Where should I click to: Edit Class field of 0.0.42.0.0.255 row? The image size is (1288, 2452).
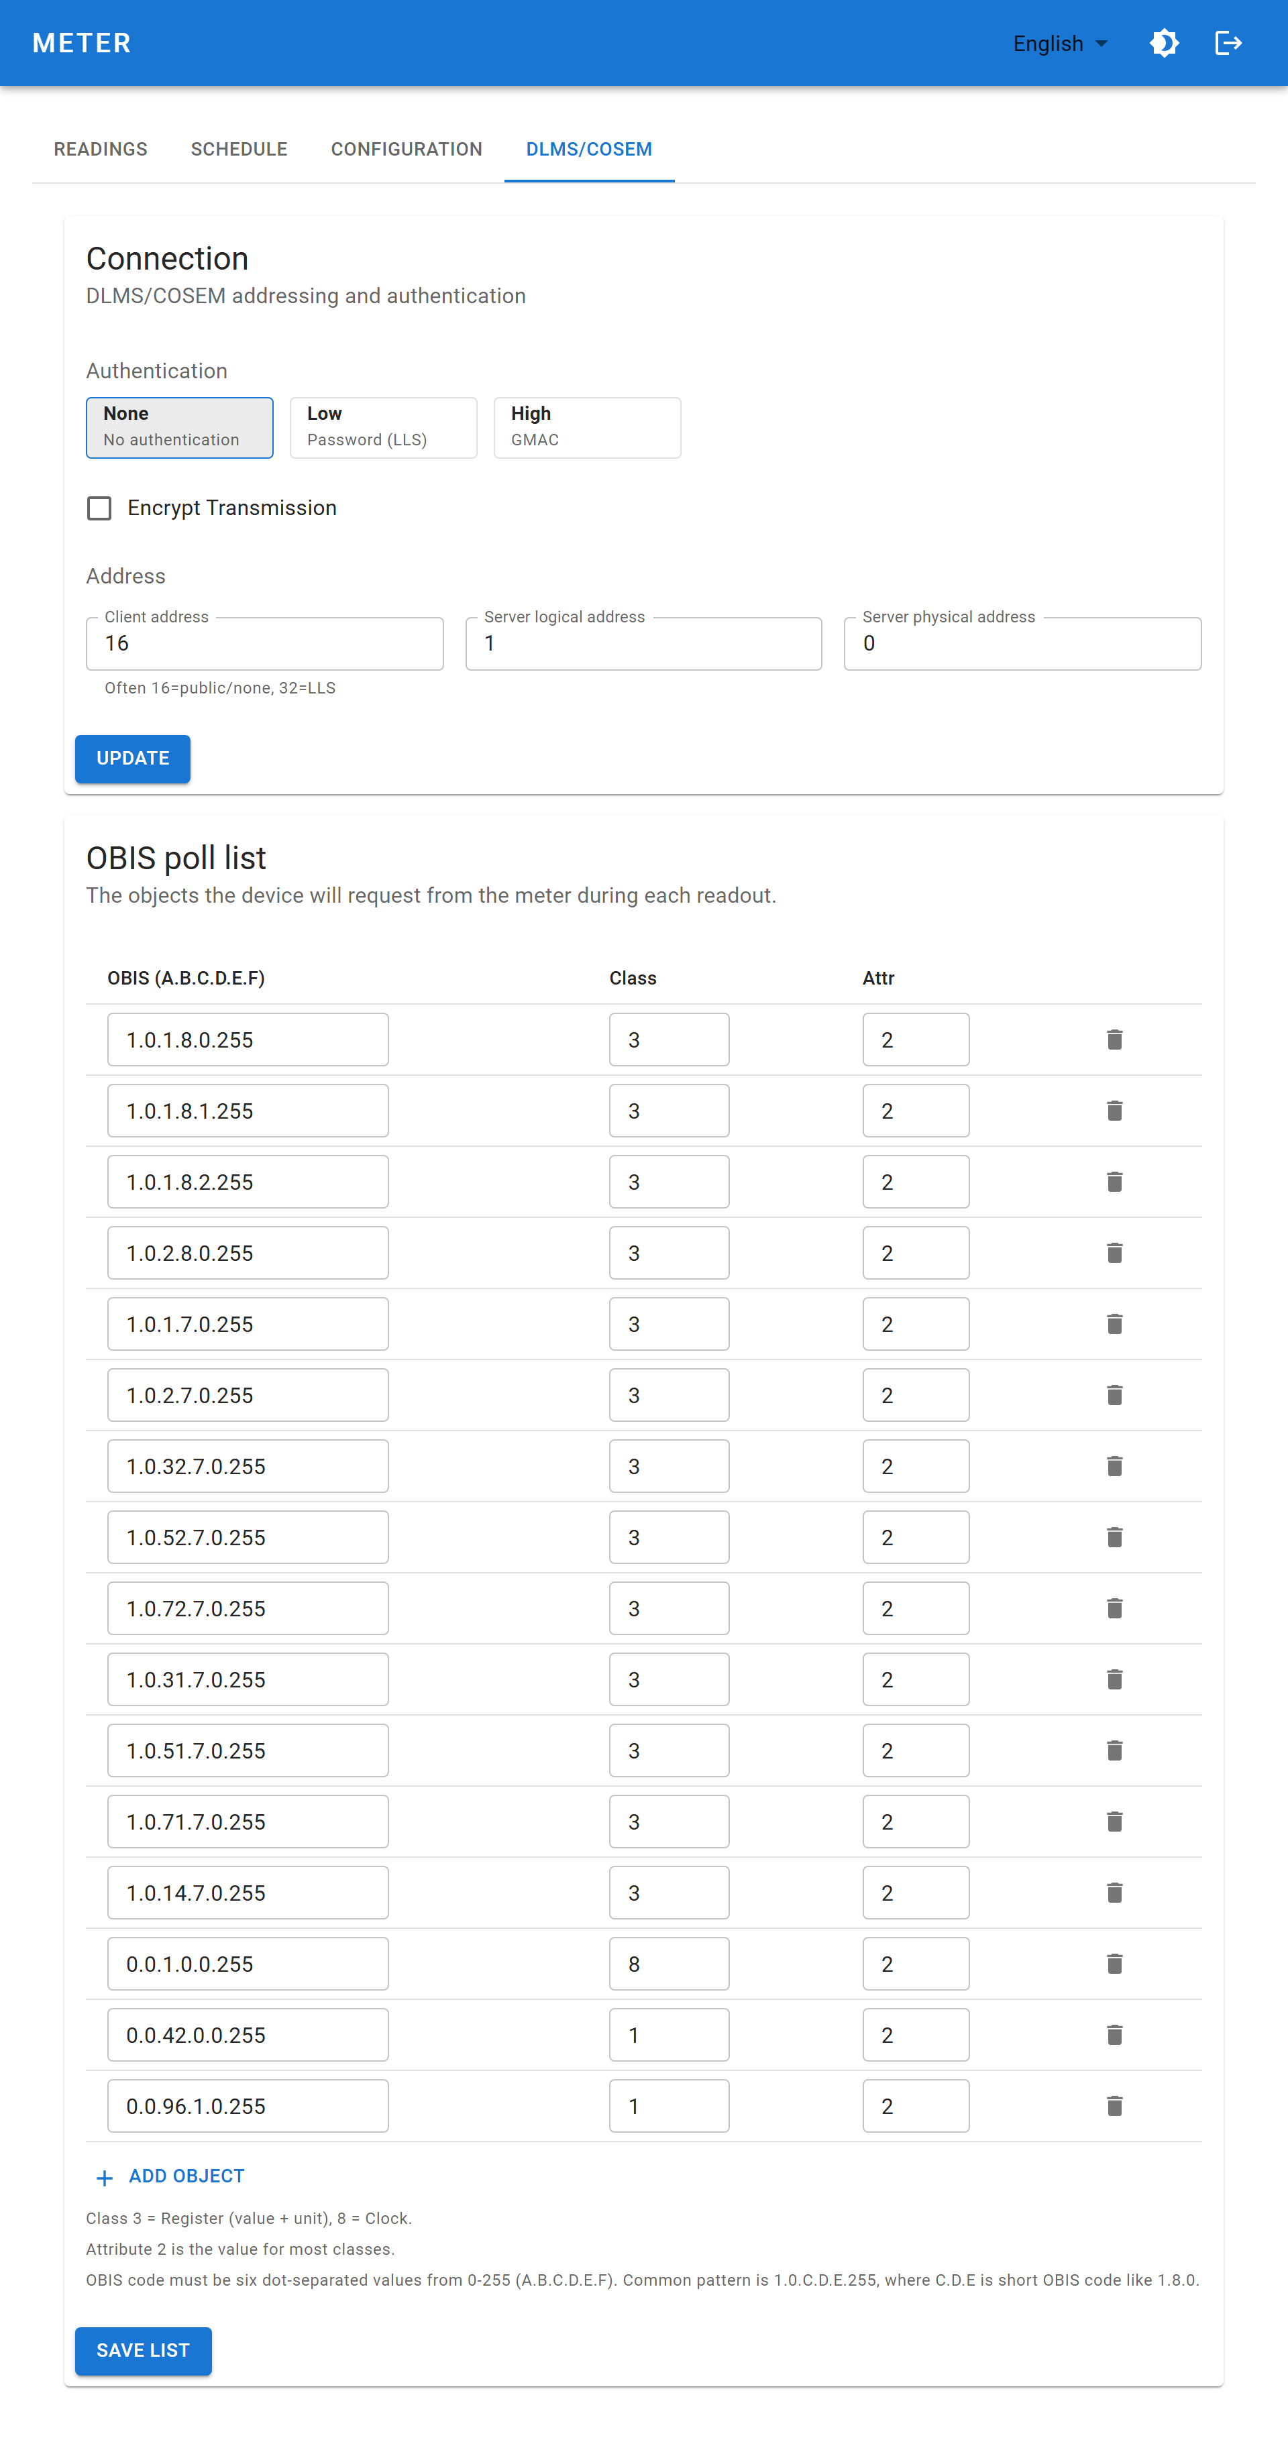tap(669, 2034)
